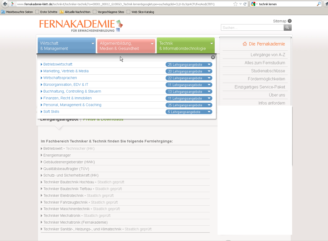This screenshot has width=328, height=241.
Task: Expand the 25 Lehrgangsangebote dropdown for Betriebswirtschaft
Action: (x=189, y=64)
